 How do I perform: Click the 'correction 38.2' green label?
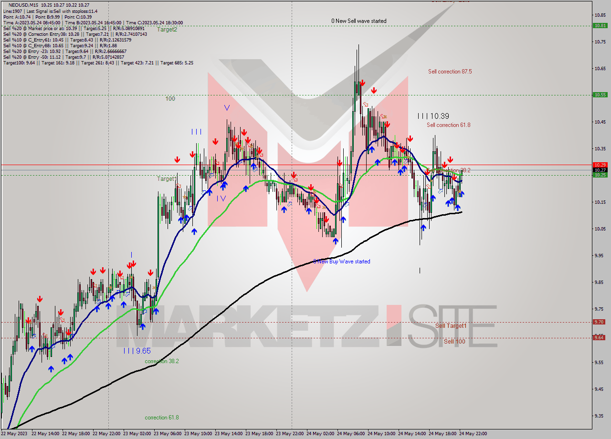tap(162, 361)
